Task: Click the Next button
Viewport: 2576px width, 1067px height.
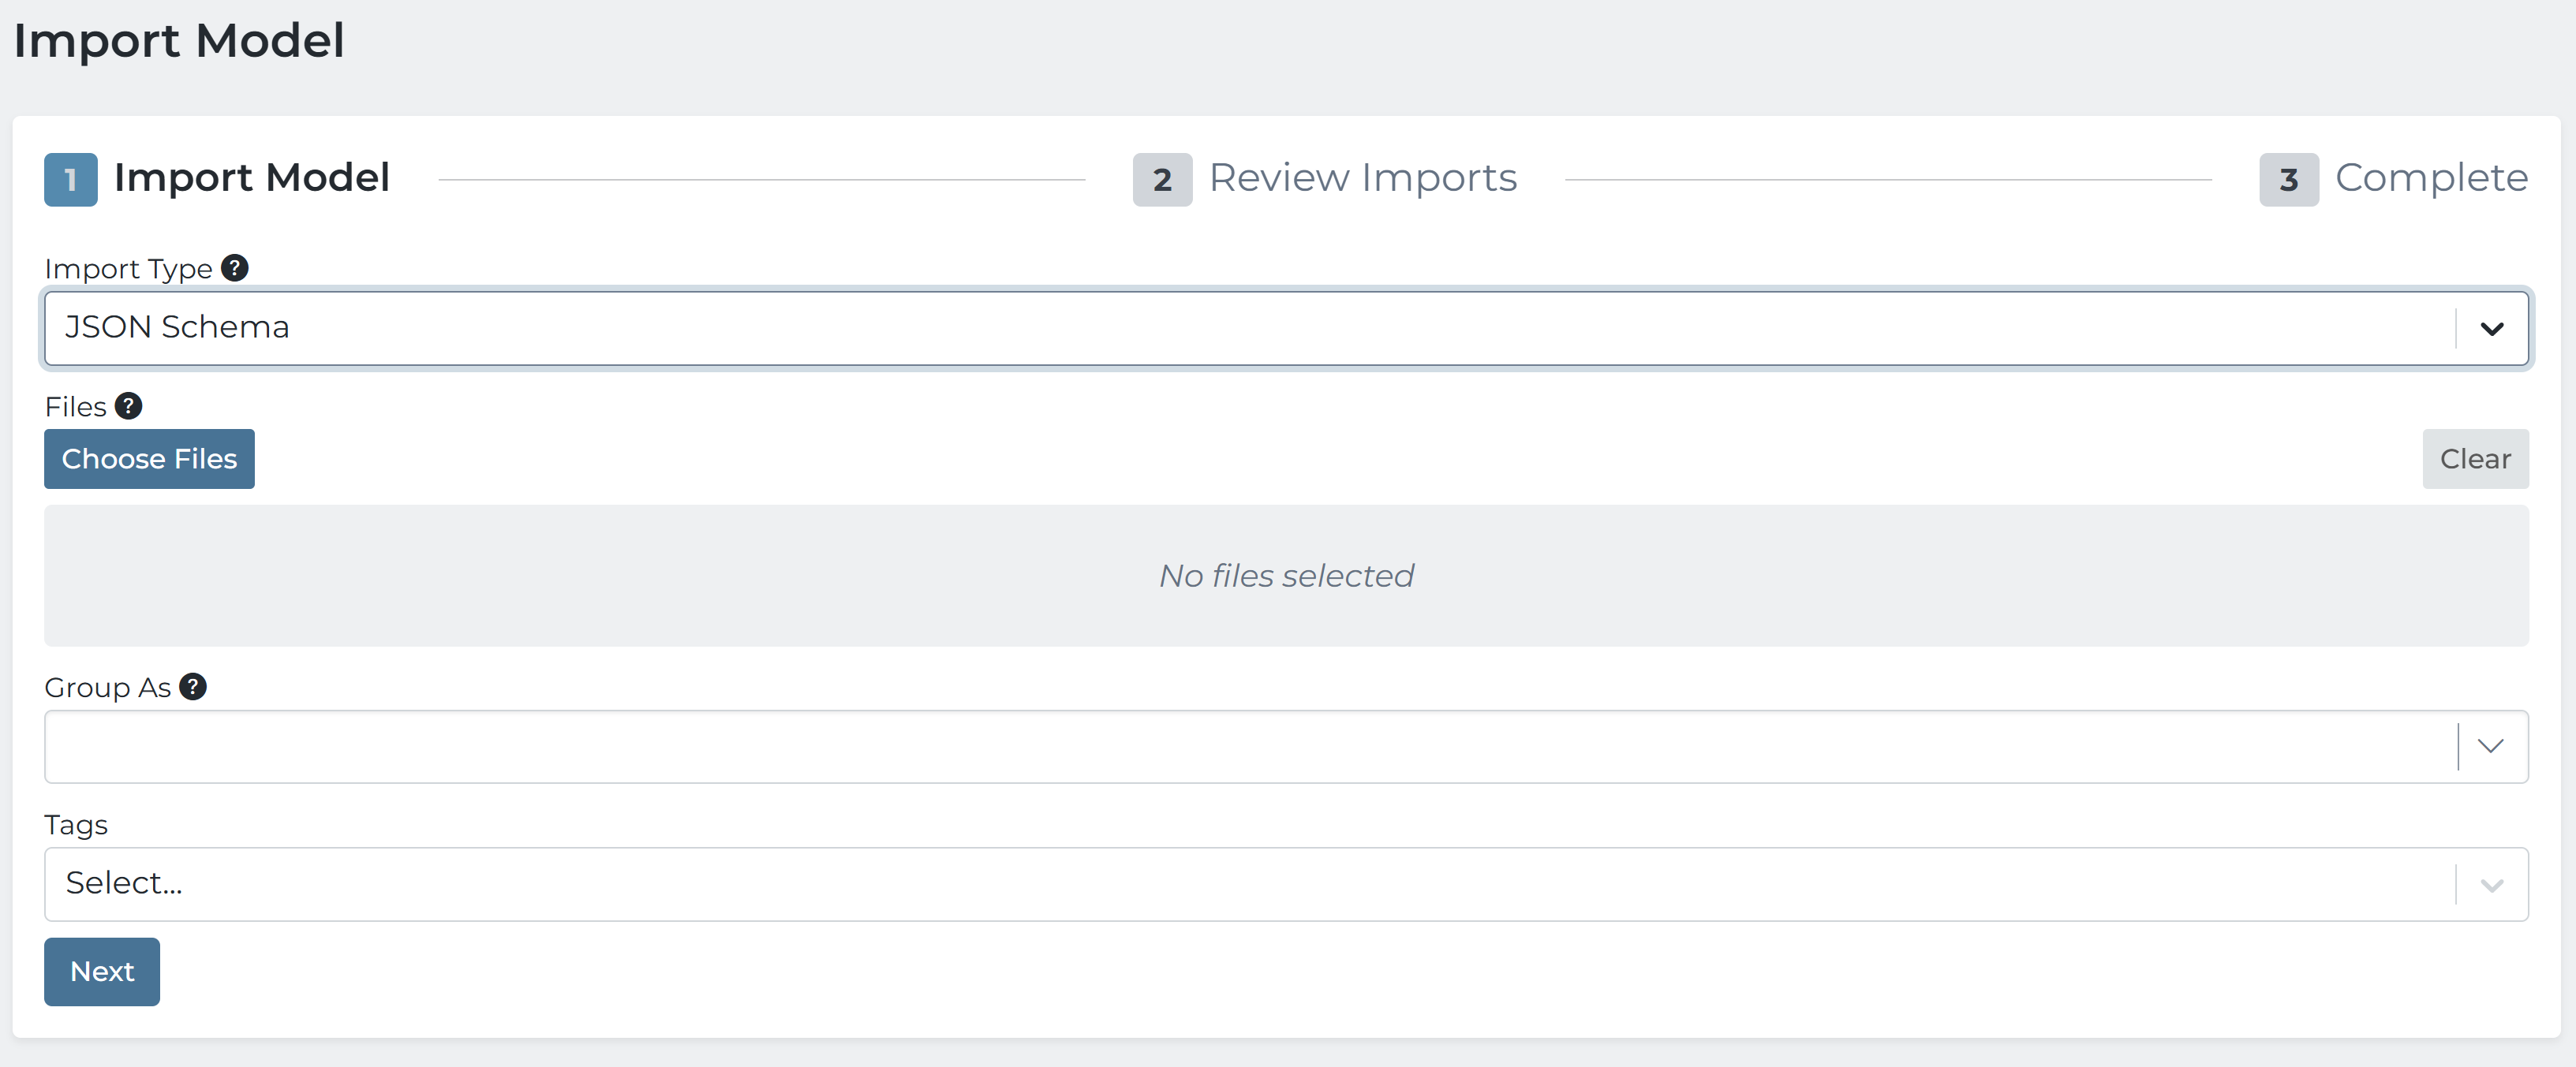Action: [x=102, y=971]
